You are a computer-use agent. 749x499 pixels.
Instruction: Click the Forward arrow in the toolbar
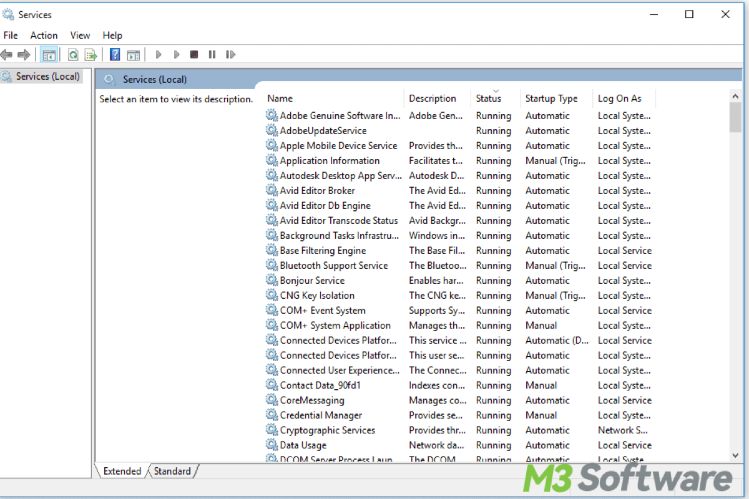click(x=24, y=55)
